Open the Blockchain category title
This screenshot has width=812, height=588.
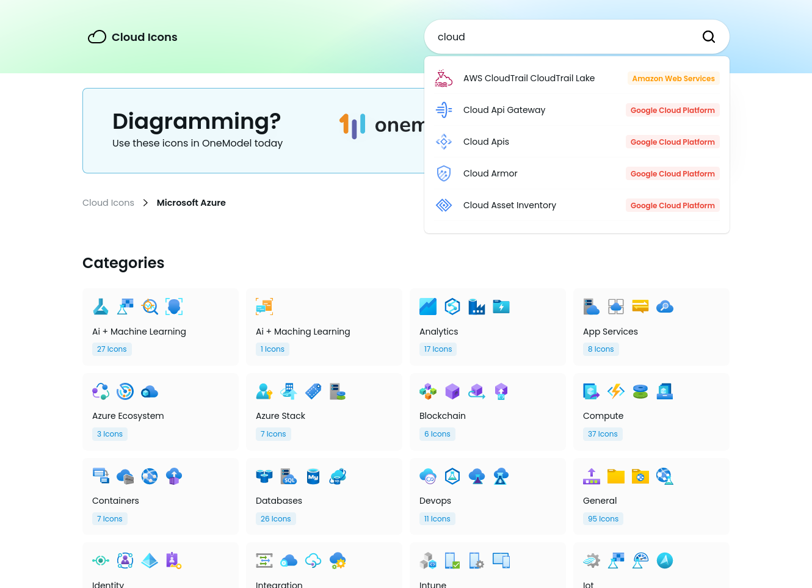point(443,416)
